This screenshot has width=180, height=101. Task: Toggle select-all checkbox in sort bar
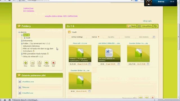coord(154,37)
